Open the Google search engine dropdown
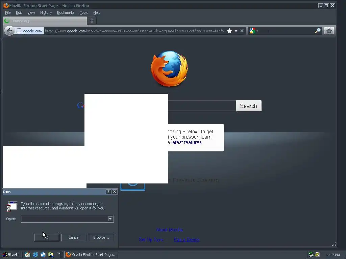 click(x=253, y=31)
